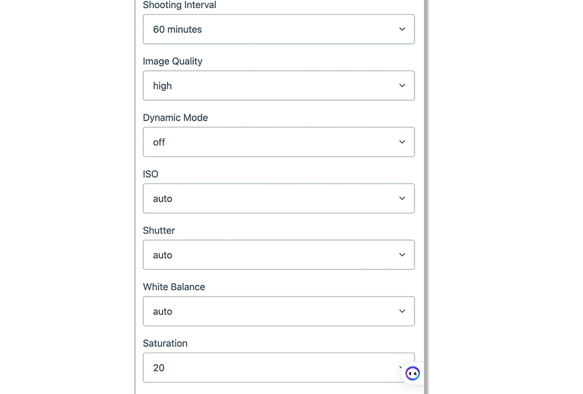Viewport: 583px width, 394px height.
Task: Click the chevron arrow in Shutter field
Action: pyautogui.click(x=402, y=255)
